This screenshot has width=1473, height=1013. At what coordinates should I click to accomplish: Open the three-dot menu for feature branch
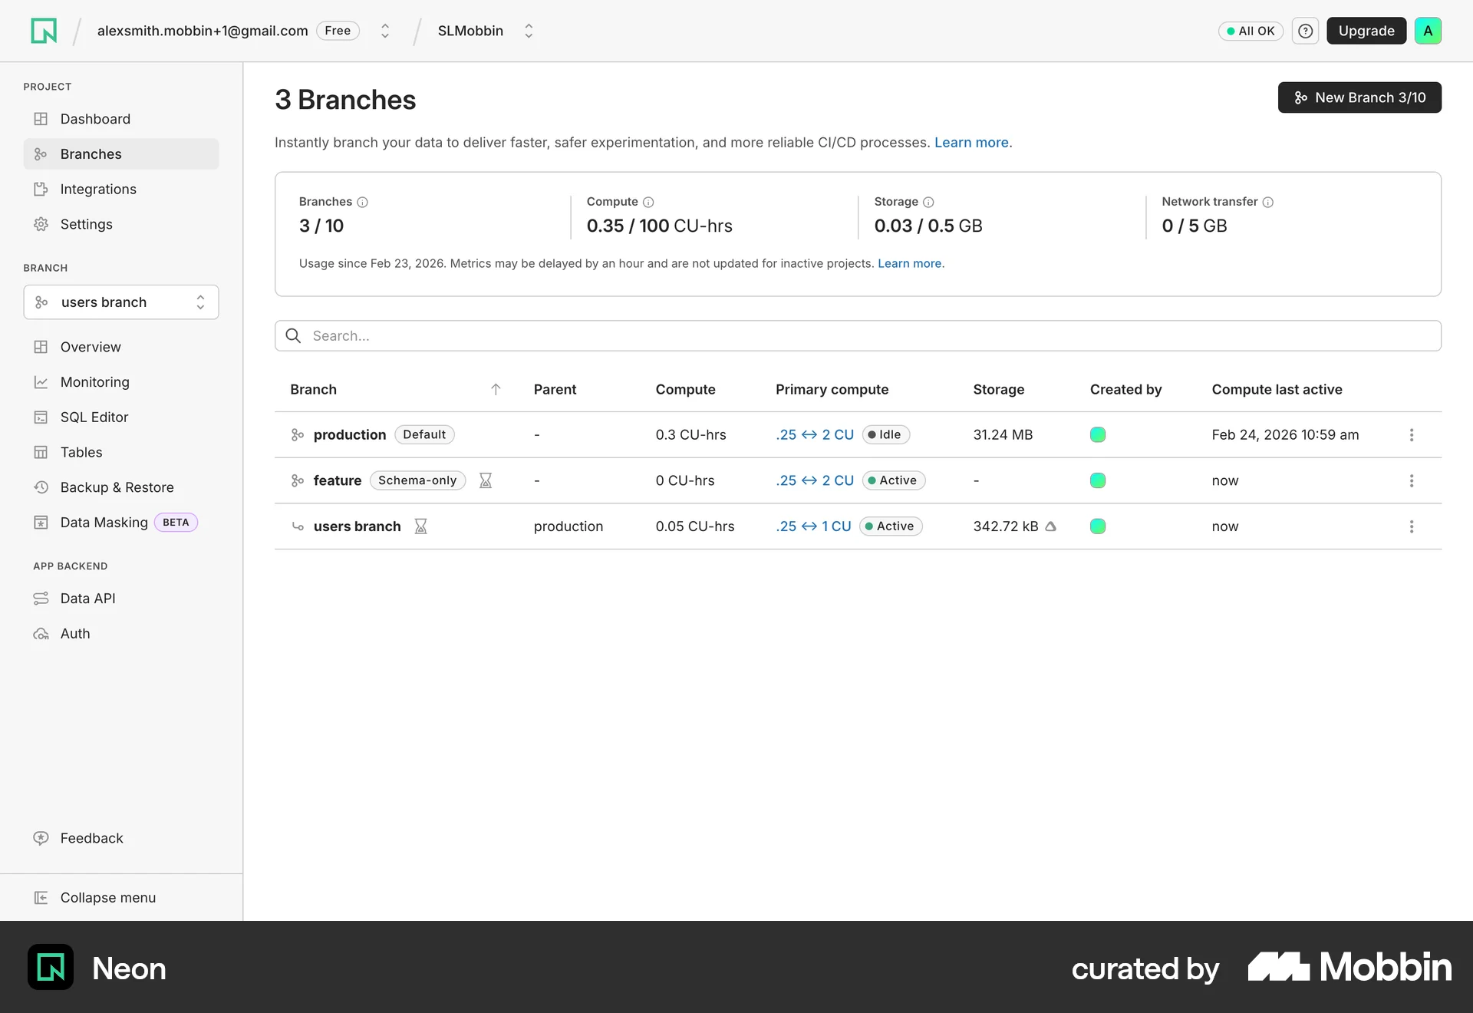tap(1412, 480)
